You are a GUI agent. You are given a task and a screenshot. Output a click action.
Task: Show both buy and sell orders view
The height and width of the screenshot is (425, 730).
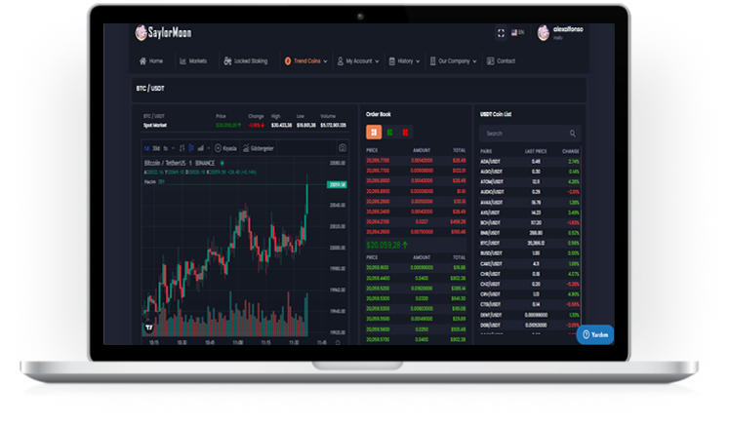point(373,131)
